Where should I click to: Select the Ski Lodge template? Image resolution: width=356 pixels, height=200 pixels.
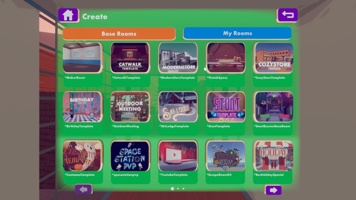[x=178, y=107]
